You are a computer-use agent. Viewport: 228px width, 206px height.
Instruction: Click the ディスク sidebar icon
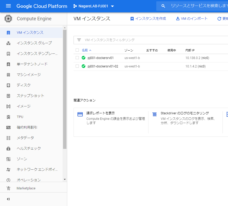point(8,85)
